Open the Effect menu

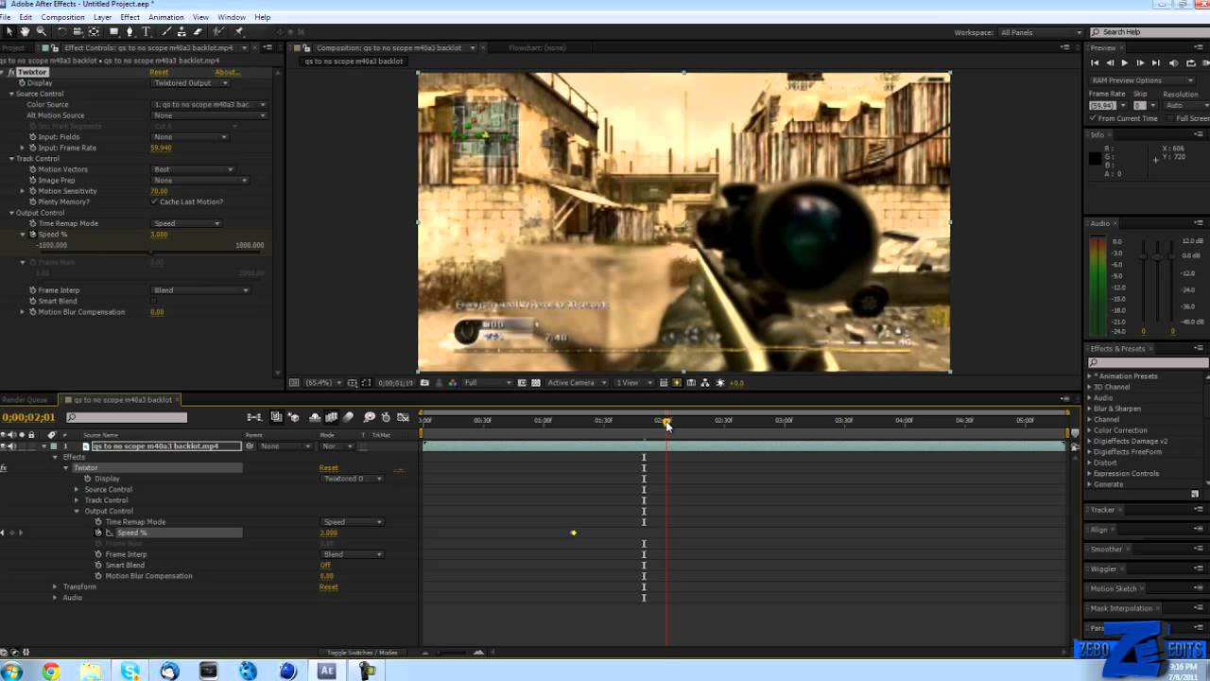coord(130,17)
